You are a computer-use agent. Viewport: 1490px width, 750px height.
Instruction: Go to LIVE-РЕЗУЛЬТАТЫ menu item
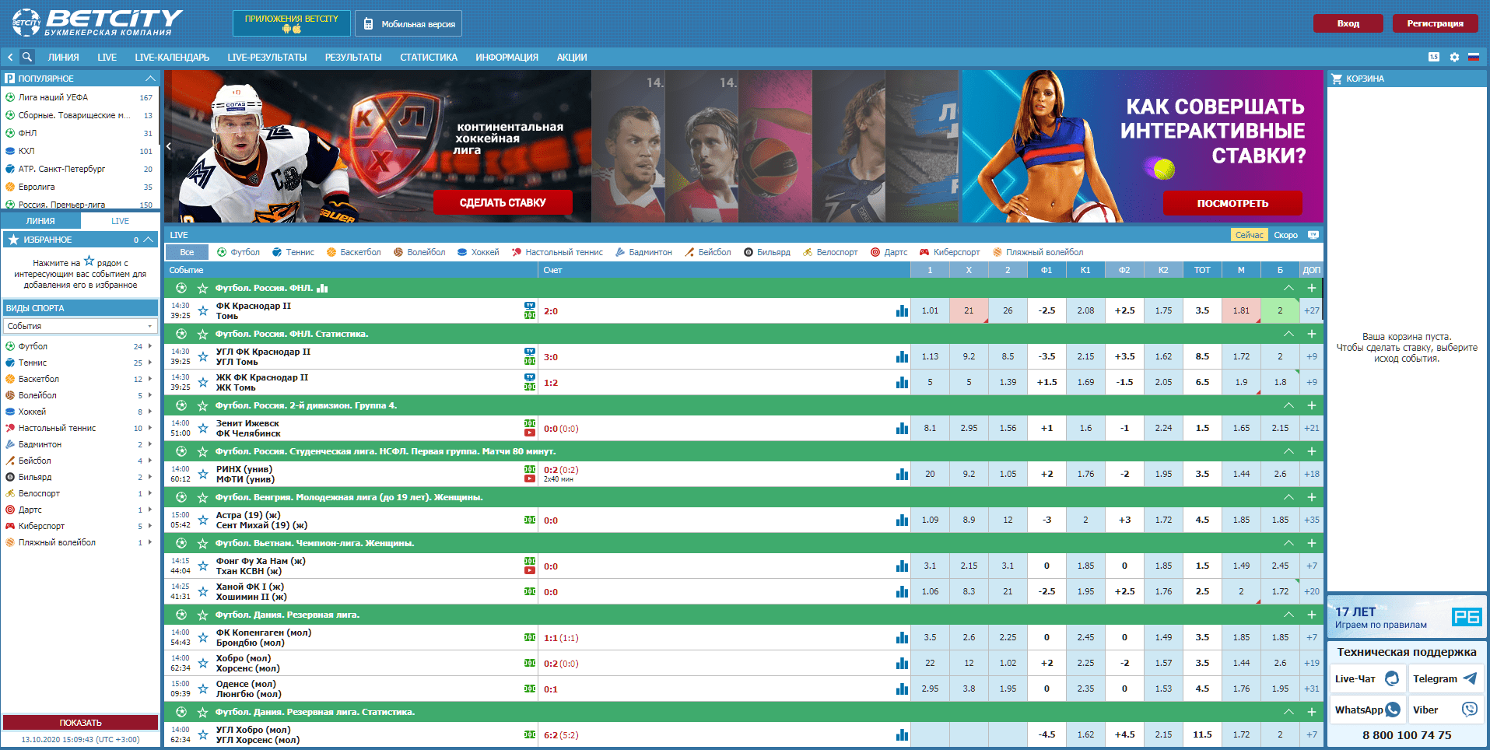click(x=267, y=57)
